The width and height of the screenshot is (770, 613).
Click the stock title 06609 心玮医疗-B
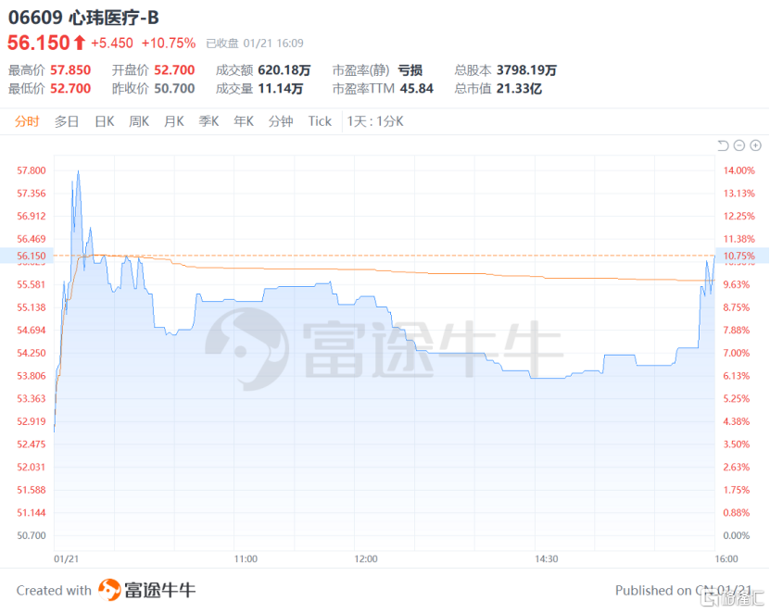(x=83, y=18)
